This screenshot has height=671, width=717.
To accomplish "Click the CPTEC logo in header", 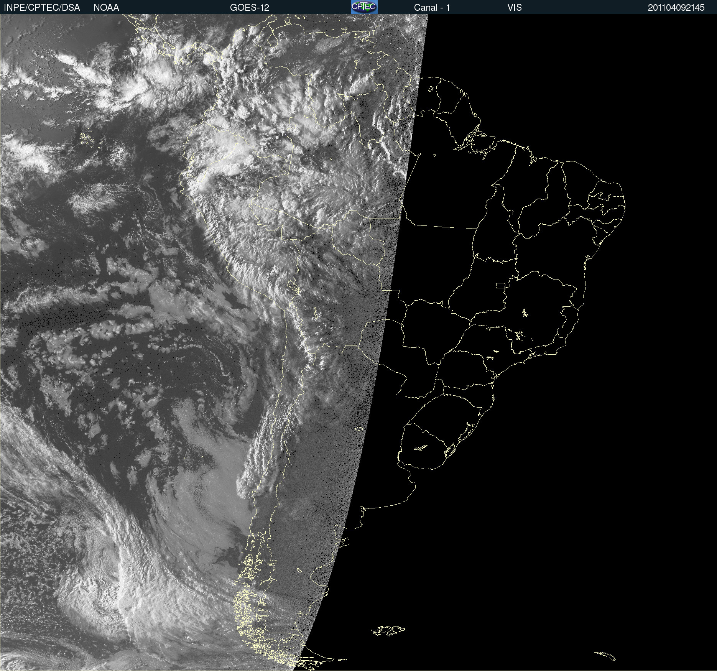I will click(364, 7).
